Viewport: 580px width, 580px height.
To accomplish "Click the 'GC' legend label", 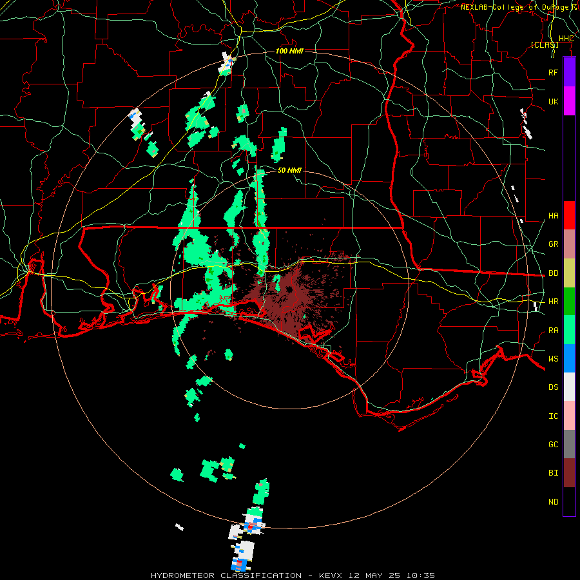I will click(553, 445).
